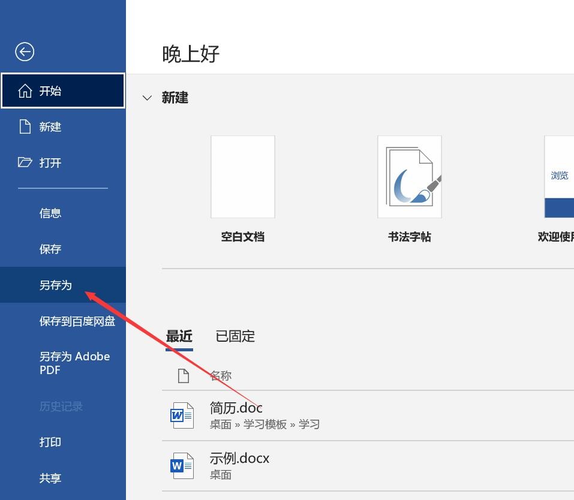
Task: Collapse the 新建 section chevron
Action: tap(147, 98)
